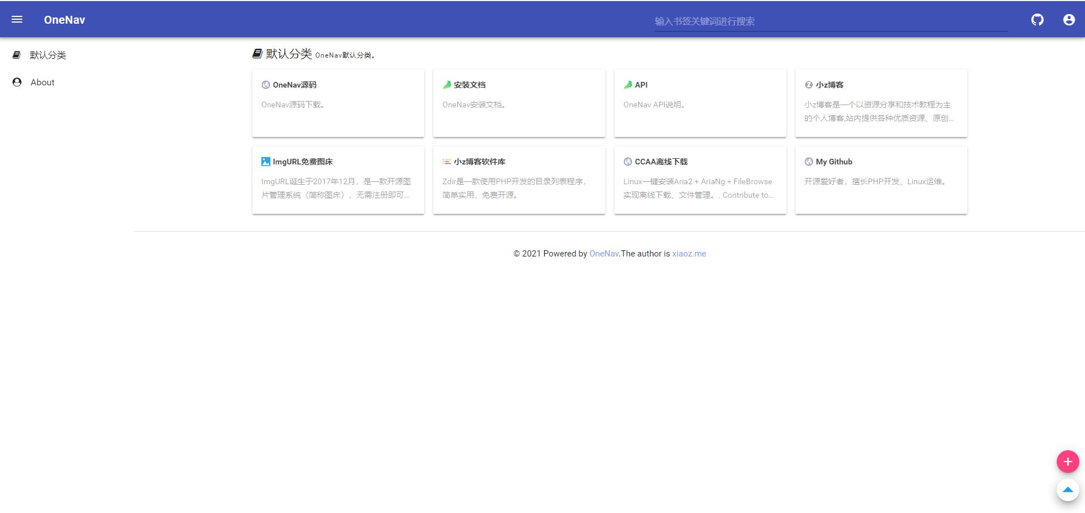
Task: Click the list icon on 小z博客软件库 card
Action: tap(446, 162)
